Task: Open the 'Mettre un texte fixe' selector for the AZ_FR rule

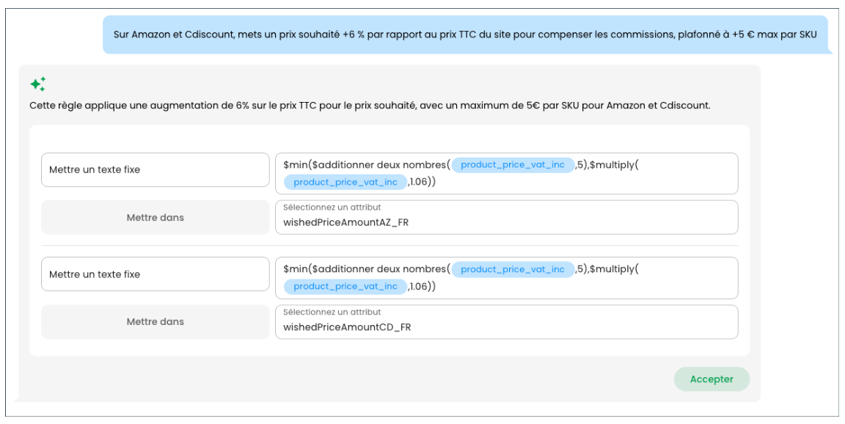Action: 156,170
